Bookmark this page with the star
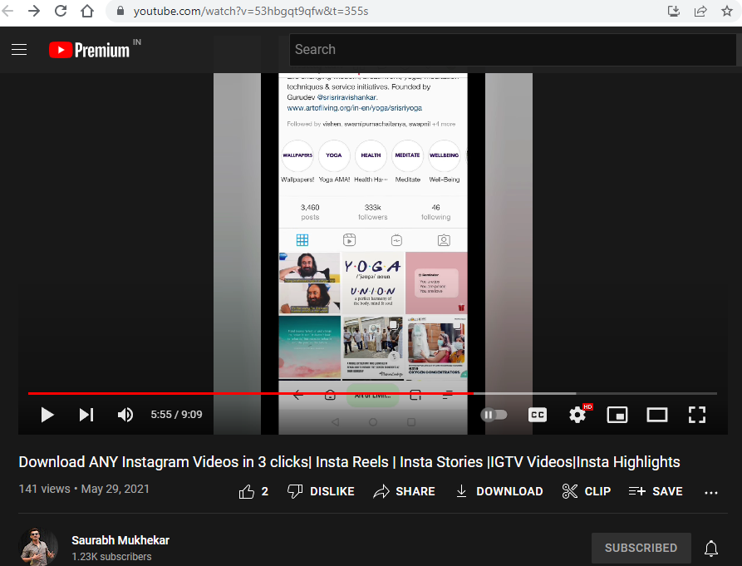 tap(727, 11)
